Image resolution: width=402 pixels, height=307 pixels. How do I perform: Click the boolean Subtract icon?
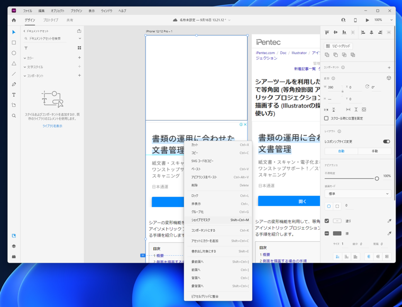point(335,55)
